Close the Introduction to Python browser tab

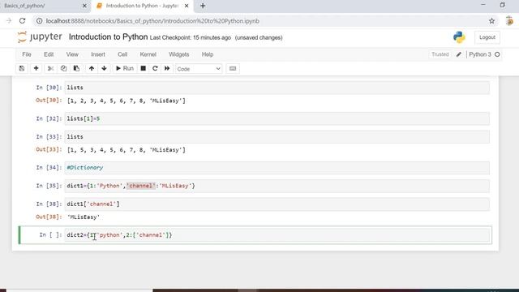click(187, 6)
